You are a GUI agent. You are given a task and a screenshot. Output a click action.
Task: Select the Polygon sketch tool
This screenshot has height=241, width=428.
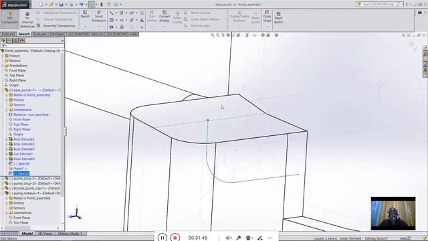122,27
